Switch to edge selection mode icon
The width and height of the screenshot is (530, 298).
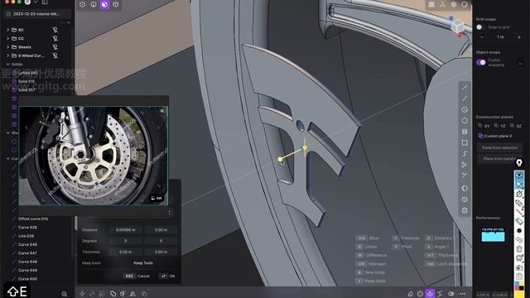(x=94, y=4)
